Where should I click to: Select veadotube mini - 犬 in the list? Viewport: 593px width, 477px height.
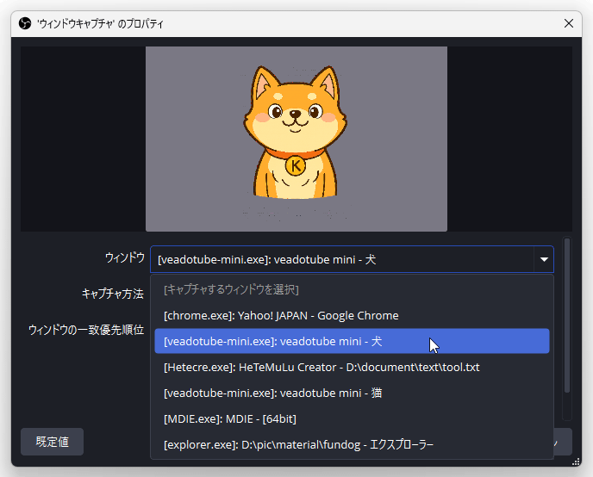tap(272, 342)
